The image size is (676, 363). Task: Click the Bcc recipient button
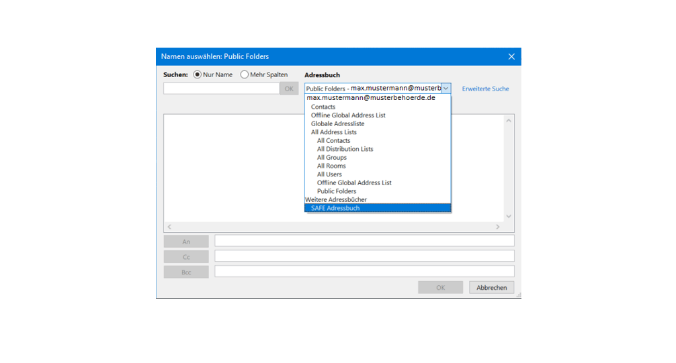(186, 272)
